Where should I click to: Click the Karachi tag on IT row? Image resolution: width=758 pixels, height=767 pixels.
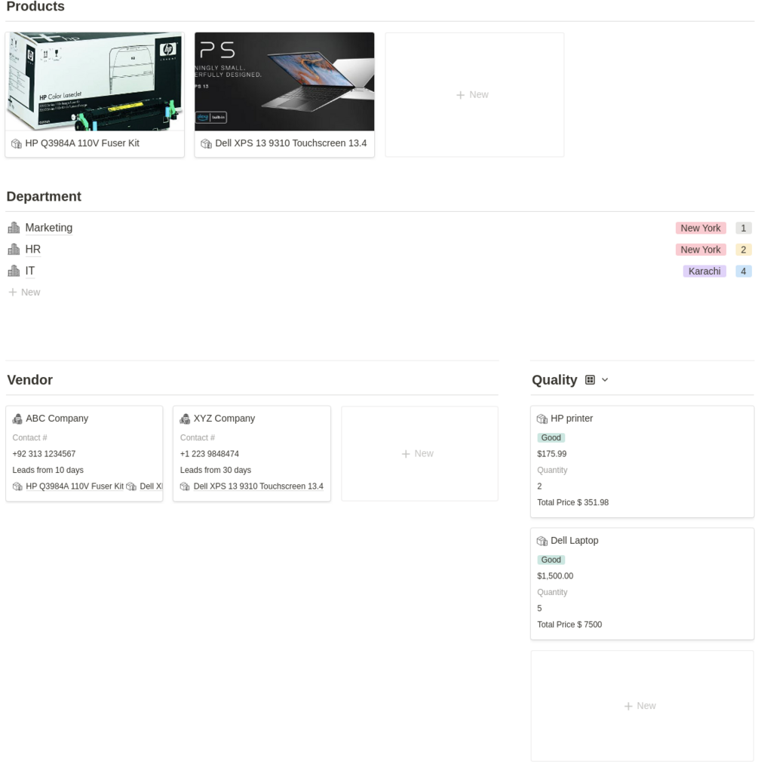point(704,271)
